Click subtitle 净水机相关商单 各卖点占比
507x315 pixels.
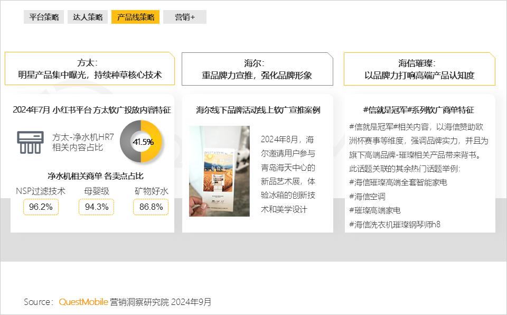(x=96, y=176)
